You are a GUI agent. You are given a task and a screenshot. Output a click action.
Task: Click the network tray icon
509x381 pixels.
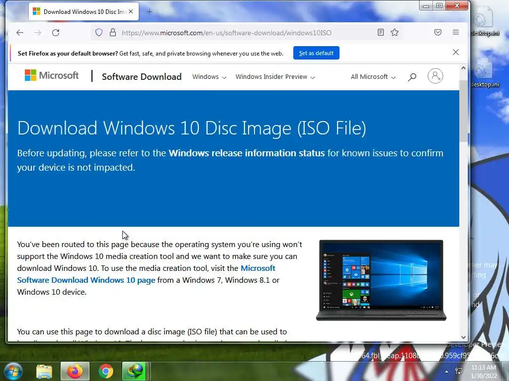459,371
